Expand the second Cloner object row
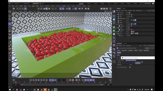This screenshot has height=91, width=163. (x=117, y=32)
